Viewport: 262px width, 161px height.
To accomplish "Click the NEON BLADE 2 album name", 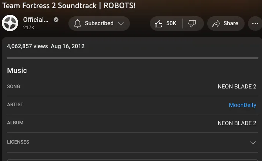I will [x=237, y=123].
